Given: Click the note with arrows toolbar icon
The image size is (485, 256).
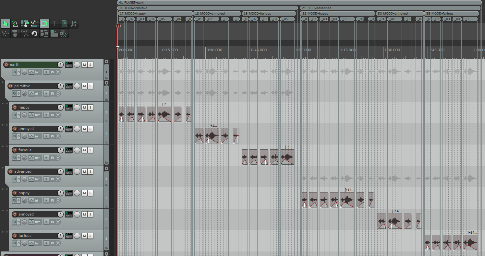Looking at the screenshot, I should tap(74, 24).
